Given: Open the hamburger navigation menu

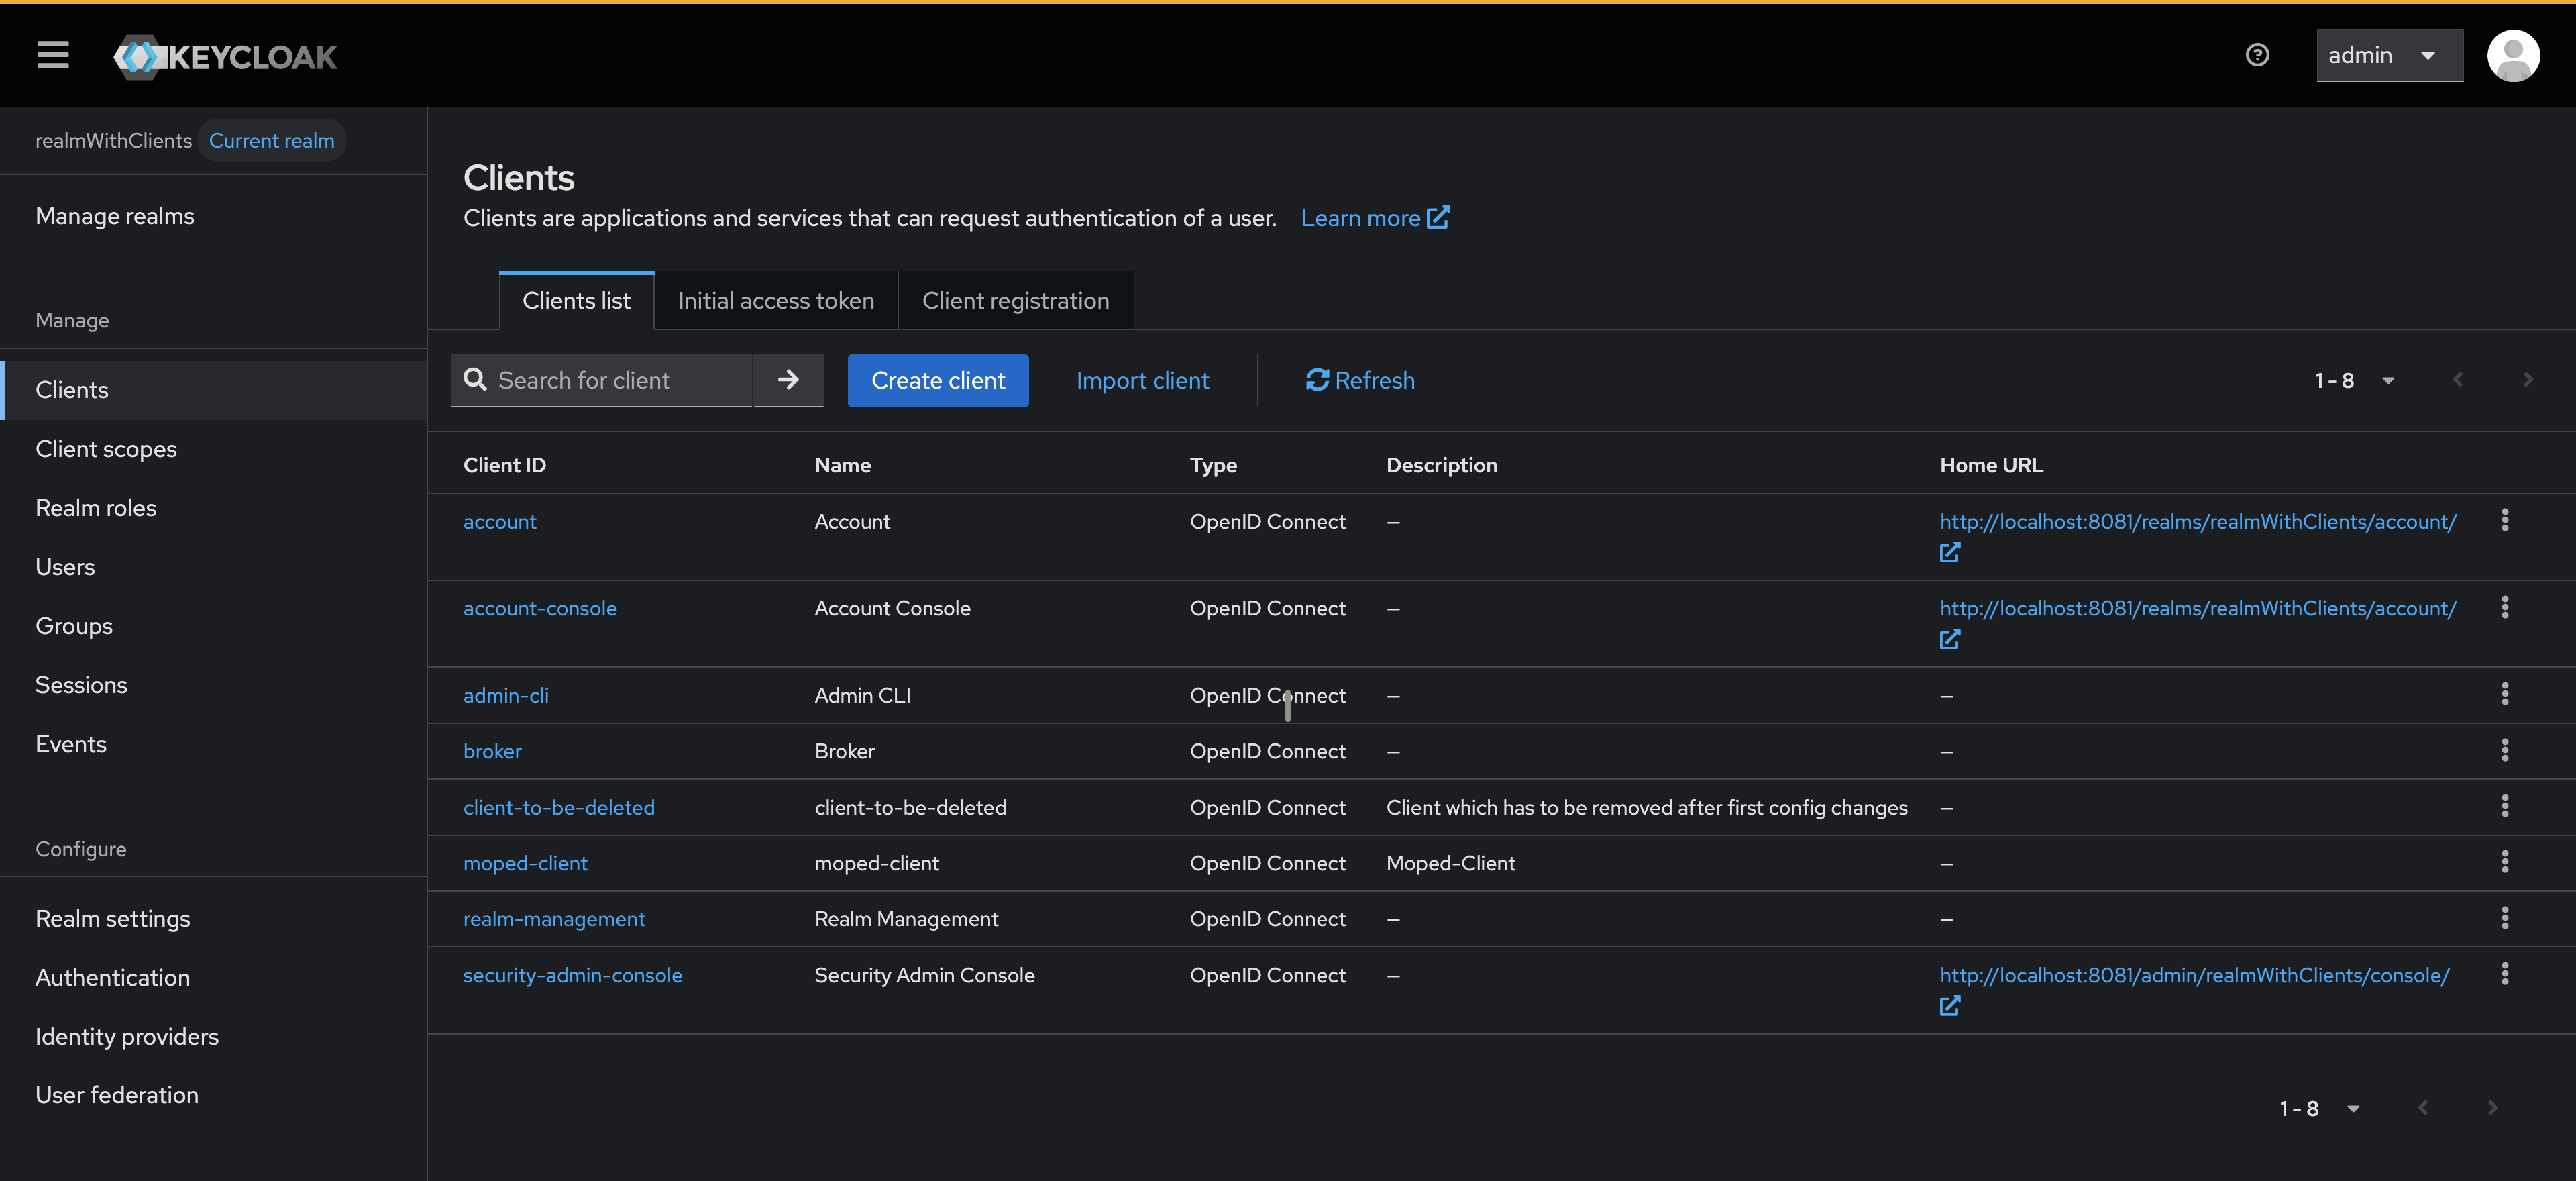Looking at the screenshot, I should pyautogui.click(x=53, y=55).
